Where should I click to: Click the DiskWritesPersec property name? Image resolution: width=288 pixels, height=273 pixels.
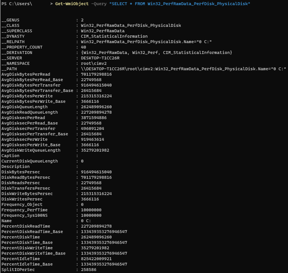tap(22, 199)
